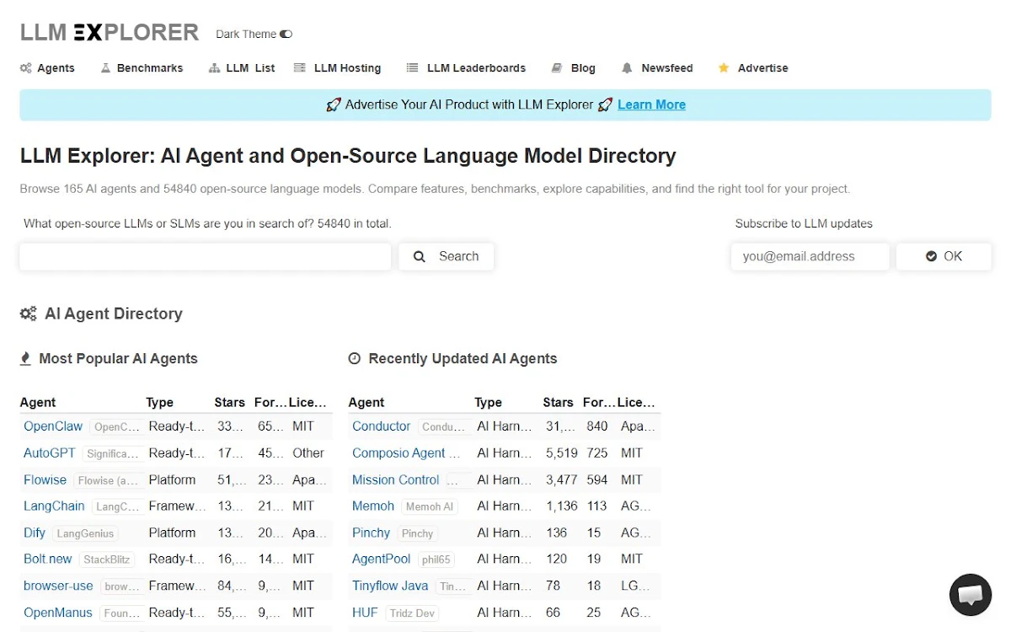The width and height of the screenshot is (1011, 632).
Task: Open the LLM List menu item
Action: (242, 68)
